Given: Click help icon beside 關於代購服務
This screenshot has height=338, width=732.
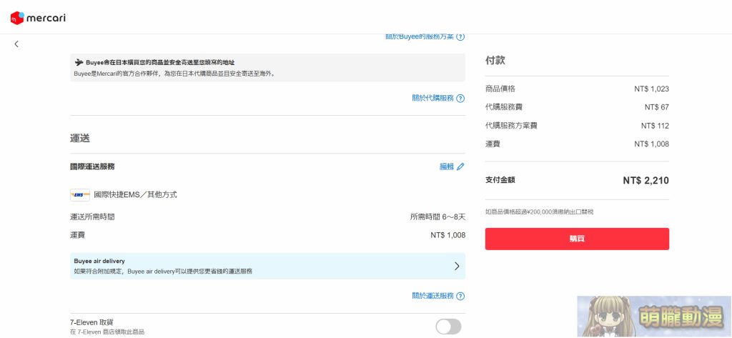Looking at the screenshot, I should click(460, 99).
